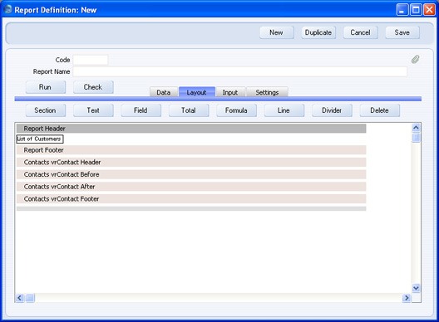
Task: Insert a Text element
Action: click(x=93, y=110)
